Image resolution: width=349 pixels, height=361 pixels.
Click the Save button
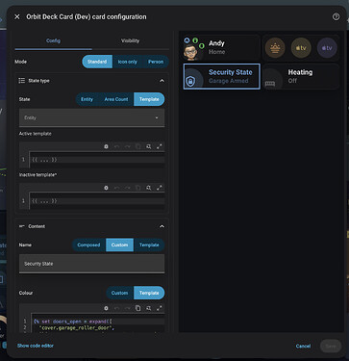331,347
